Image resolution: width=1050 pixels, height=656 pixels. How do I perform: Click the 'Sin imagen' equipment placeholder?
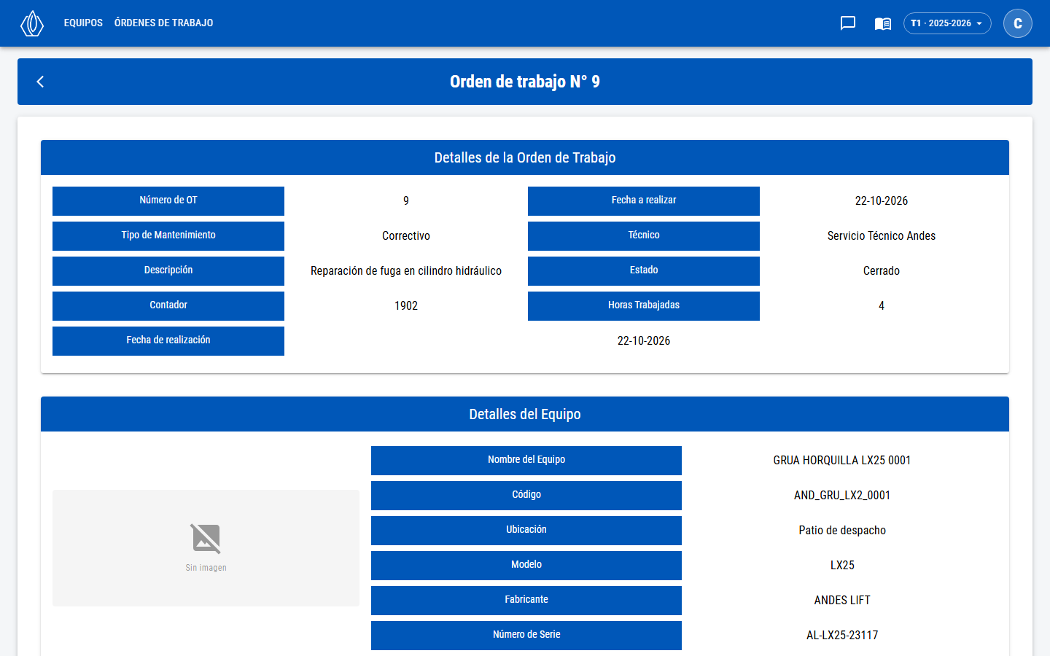pyautogui.click(x=206, y=548)
